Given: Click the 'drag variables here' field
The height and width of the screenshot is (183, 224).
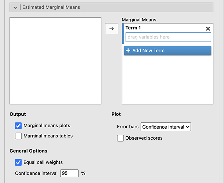Looking at the screenshot, I should pyautogui.click(x=168, y=37).
